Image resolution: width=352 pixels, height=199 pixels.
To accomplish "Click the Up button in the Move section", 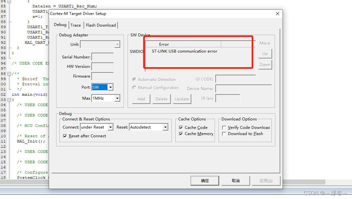I will click(265, 53).
